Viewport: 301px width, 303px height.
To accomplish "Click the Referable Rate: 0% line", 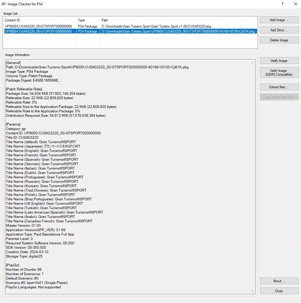I will pyautogui.click(x=21, y=102).
